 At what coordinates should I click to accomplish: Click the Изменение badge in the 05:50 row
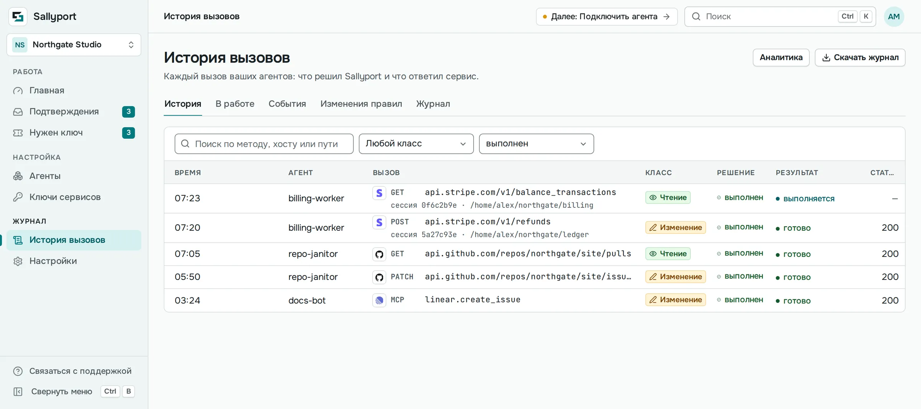[675, 277]
